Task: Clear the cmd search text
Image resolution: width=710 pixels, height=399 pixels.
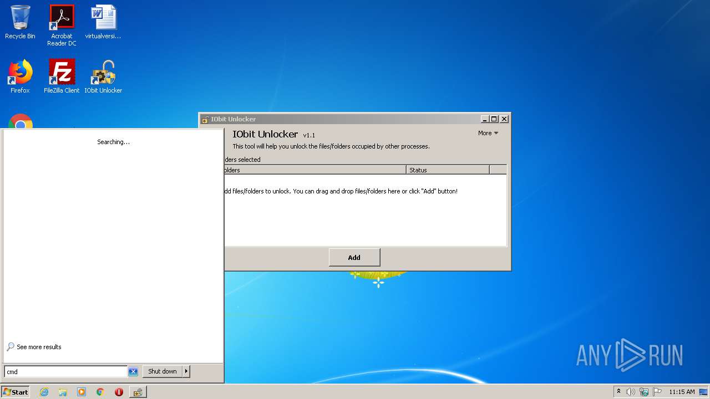Action: click(x=133, y=371)
